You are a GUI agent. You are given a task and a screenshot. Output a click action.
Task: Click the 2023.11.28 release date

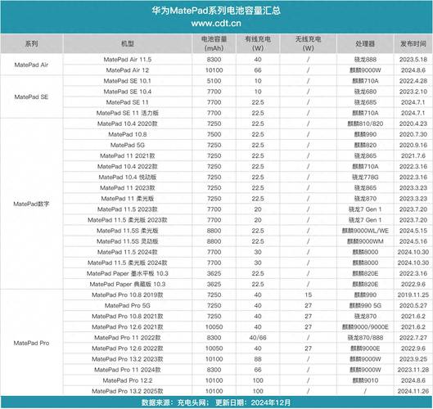[413, 370]
